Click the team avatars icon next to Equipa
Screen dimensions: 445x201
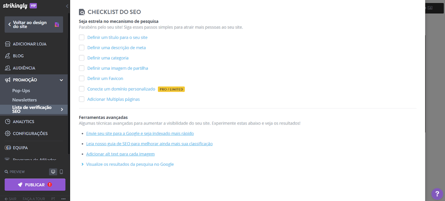[7, 148]
